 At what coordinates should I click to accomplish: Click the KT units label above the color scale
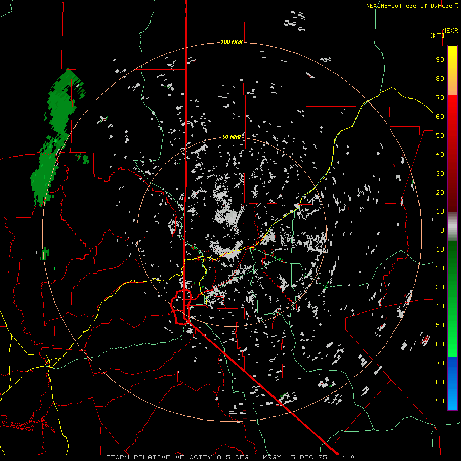437,35
